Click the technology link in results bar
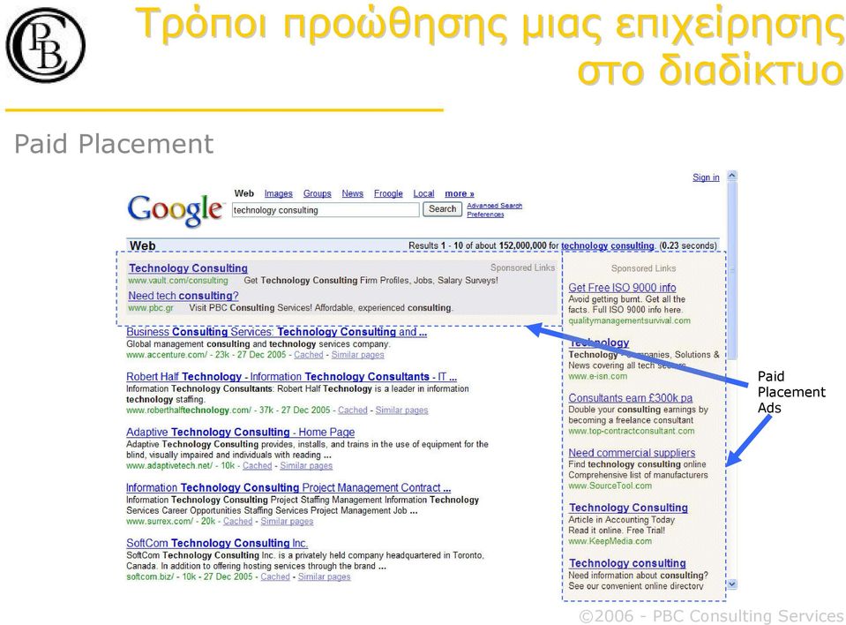The height and width of the screenshot is (625, 846). tap(584, 245)
